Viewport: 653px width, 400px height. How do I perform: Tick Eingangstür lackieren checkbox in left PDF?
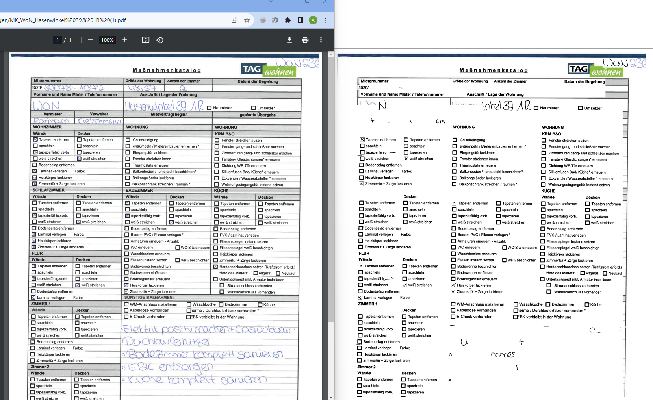pos(128,152)
